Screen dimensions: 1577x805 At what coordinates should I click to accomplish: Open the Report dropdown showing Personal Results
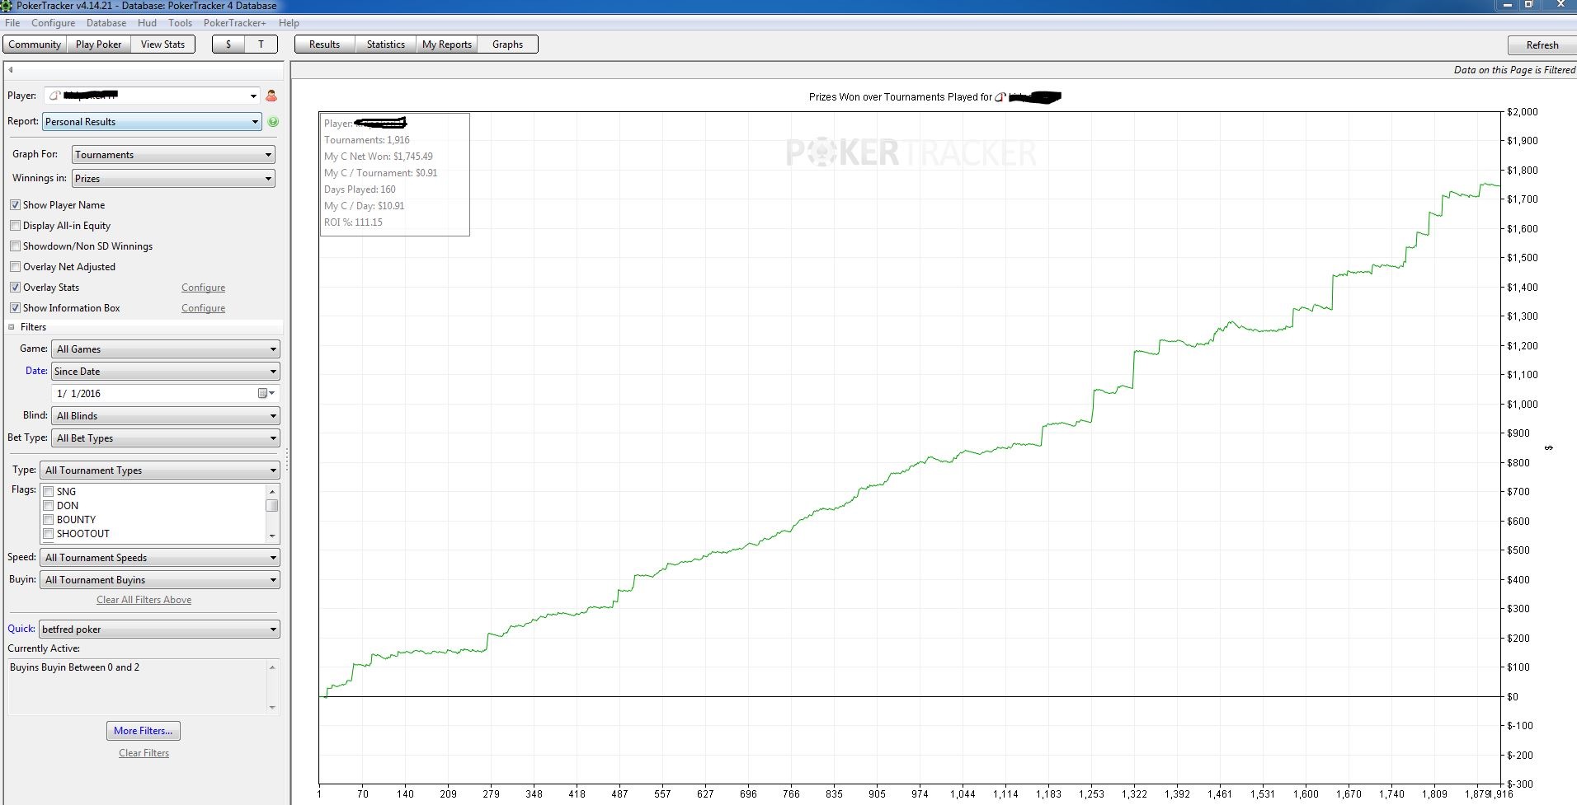pos(152,122)
